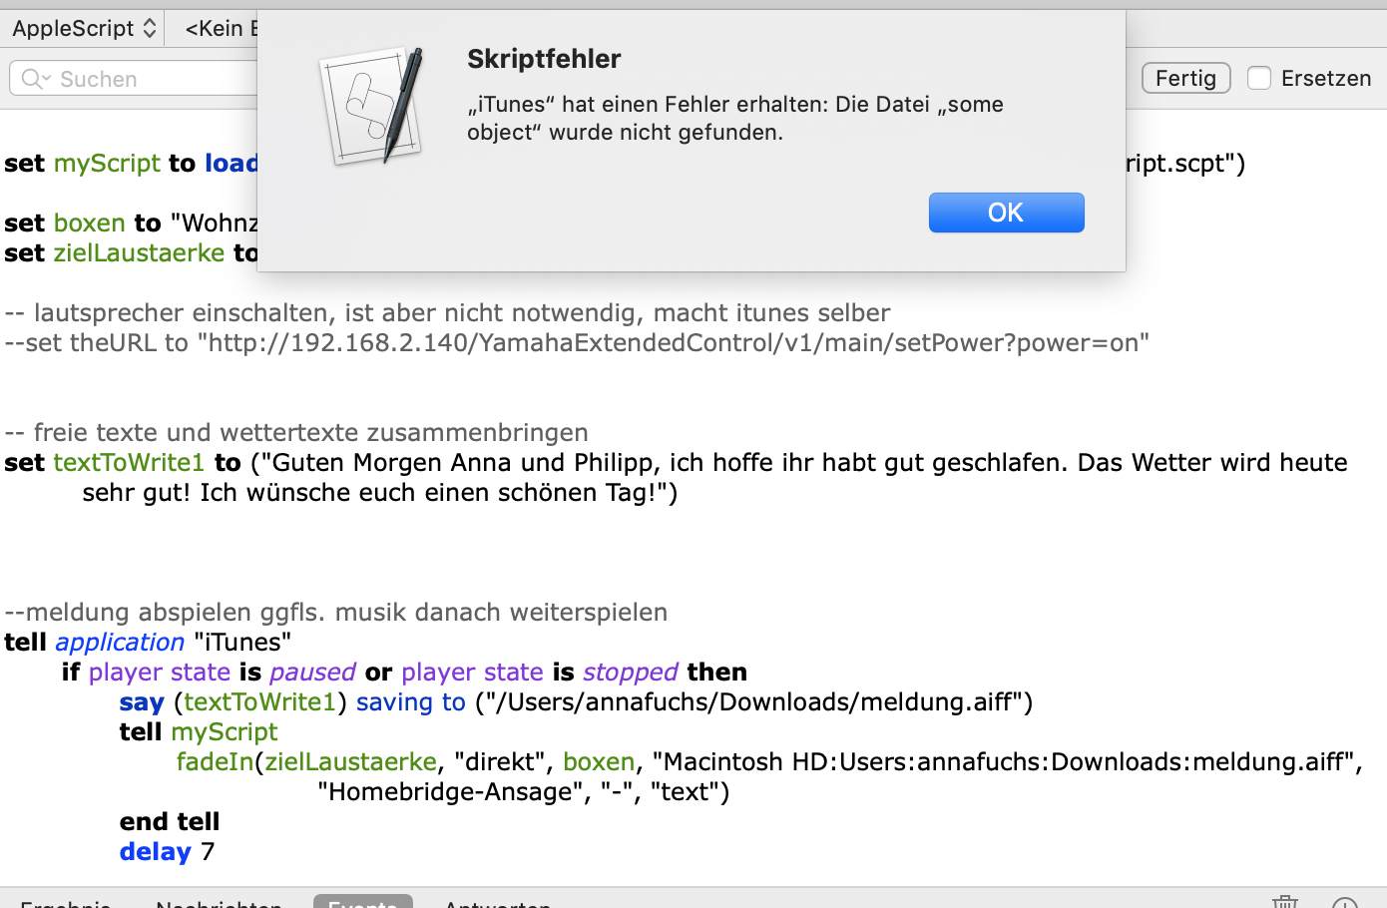Screen dimensions: 1387x908
Task: Click the 'fadeIn' handler call in the script
Action: click(215, 761)
